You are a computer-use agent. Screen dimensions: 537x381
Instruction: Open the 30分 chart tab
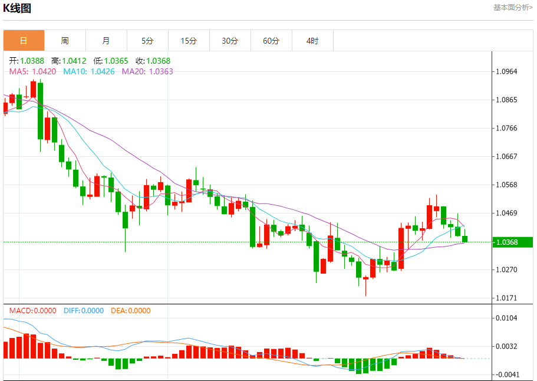230,41
